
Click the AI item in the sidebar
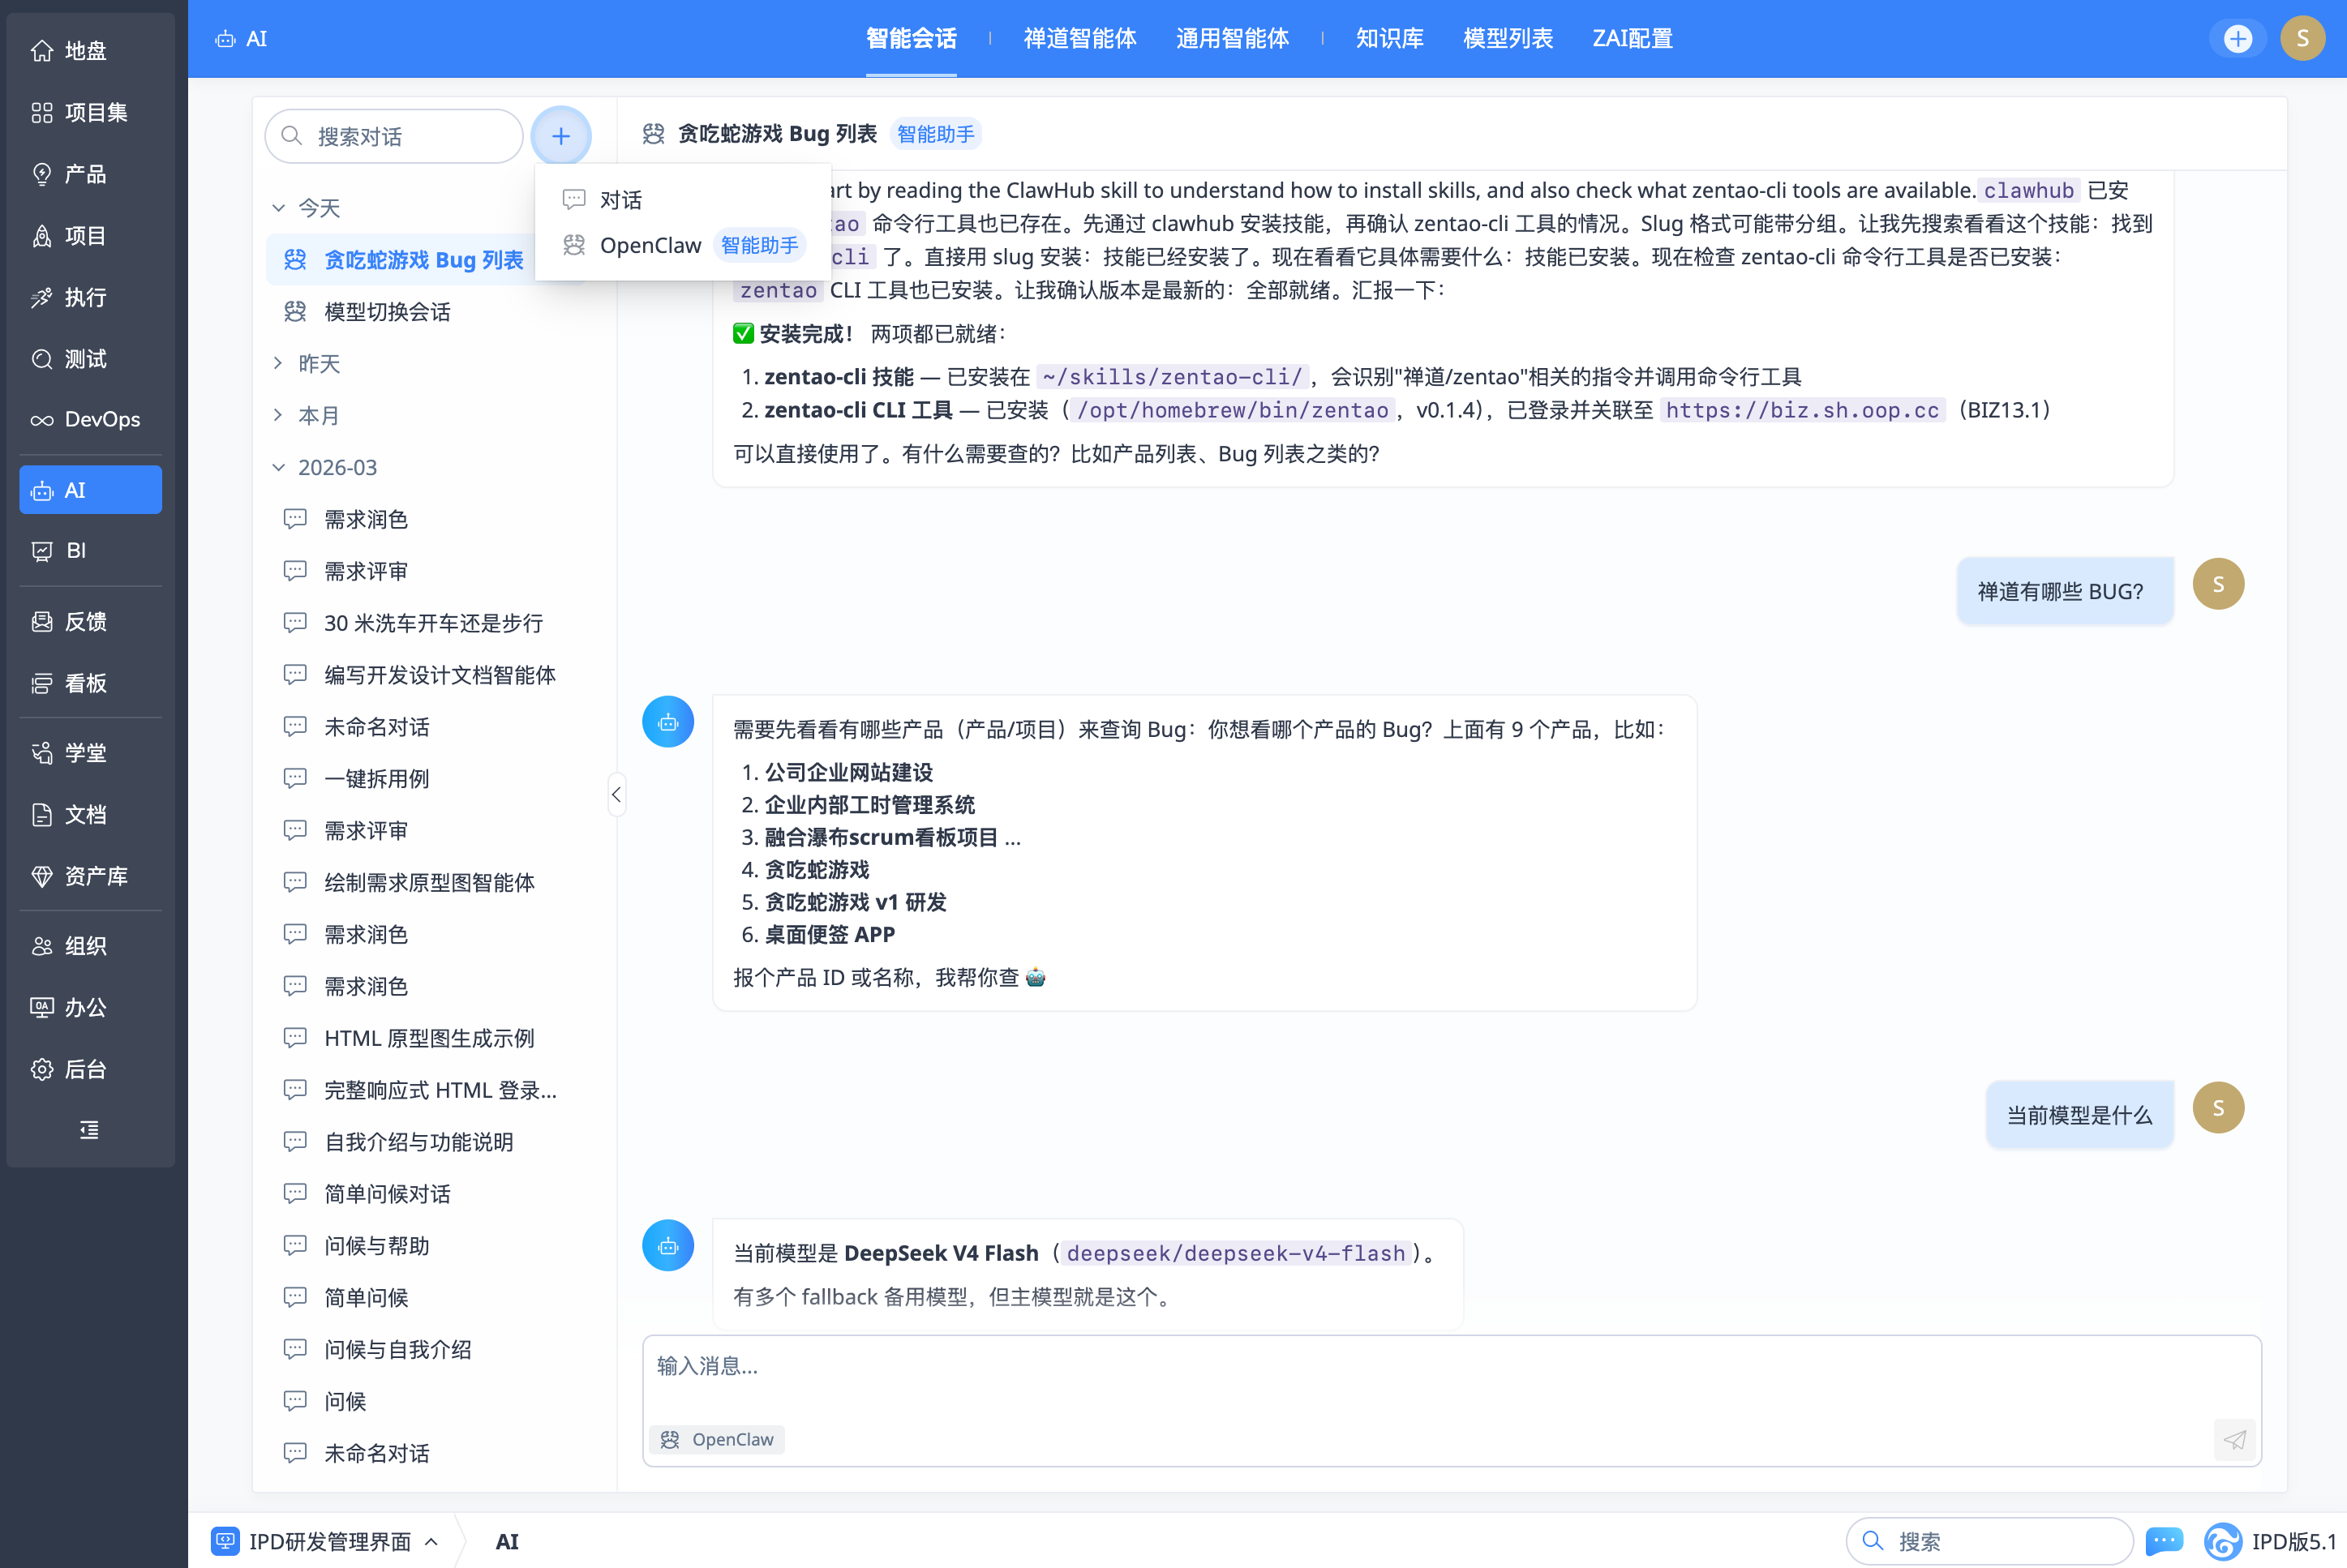point(90,490)
